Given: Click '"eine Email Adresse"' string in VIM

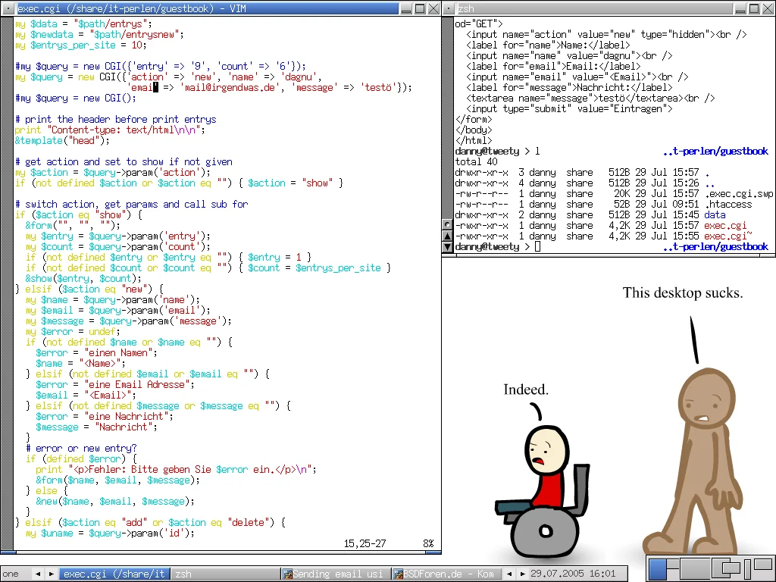Looking at the screenshot, I should 136,384.
